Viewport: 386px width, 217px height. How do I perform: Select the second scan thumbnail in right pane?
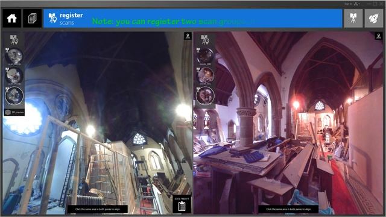pos(205,75)
